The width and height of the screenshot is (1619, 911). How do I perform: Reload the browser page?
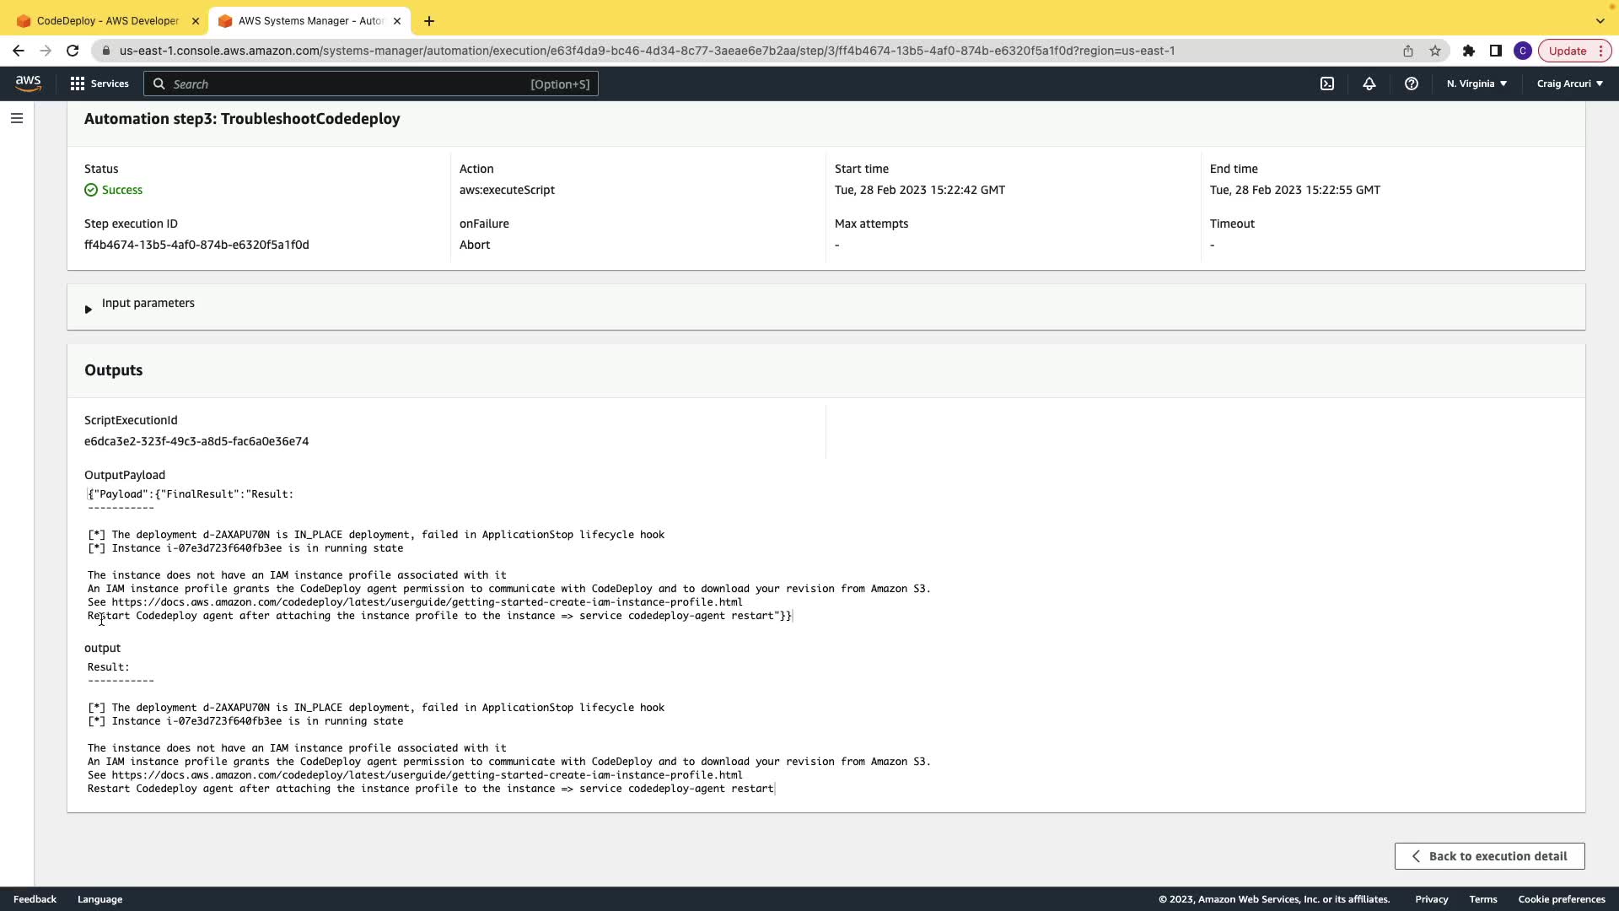(73, 51)
